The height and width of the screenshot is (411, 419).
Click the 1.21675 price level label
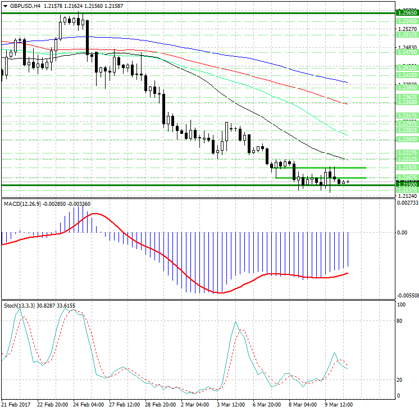pyautogui.click(x=407, y=178)
